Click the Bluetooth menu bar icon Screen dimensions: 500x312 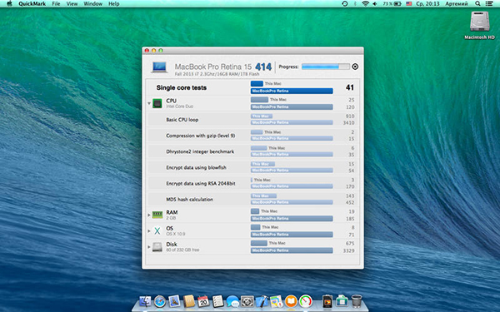coord(355,4)
